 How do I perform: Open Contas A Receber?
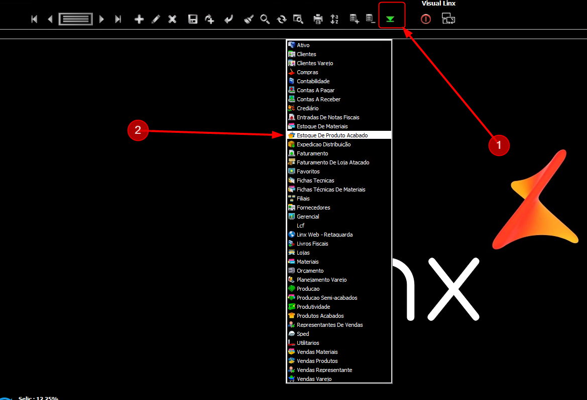[339, 99]
